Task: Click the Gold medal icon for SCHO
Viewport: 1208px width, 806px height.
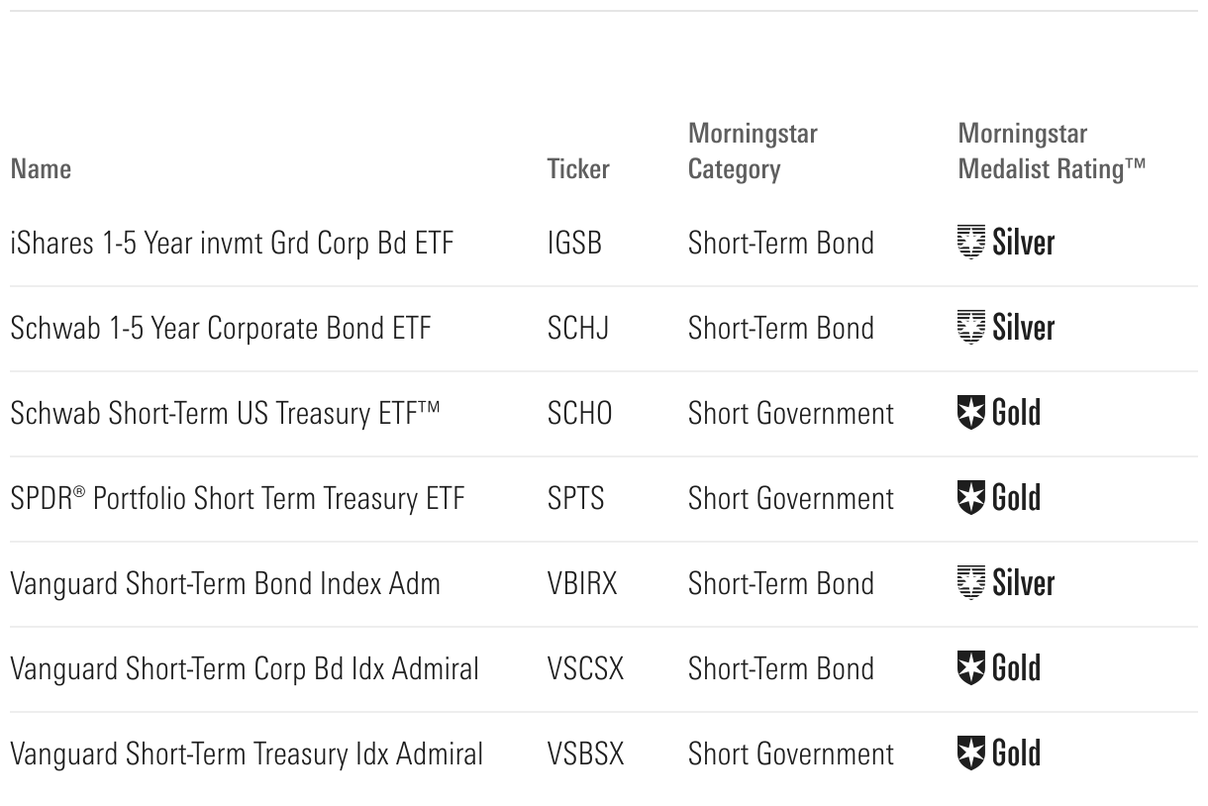Action: pyautogui.click(x=971, y=413)
